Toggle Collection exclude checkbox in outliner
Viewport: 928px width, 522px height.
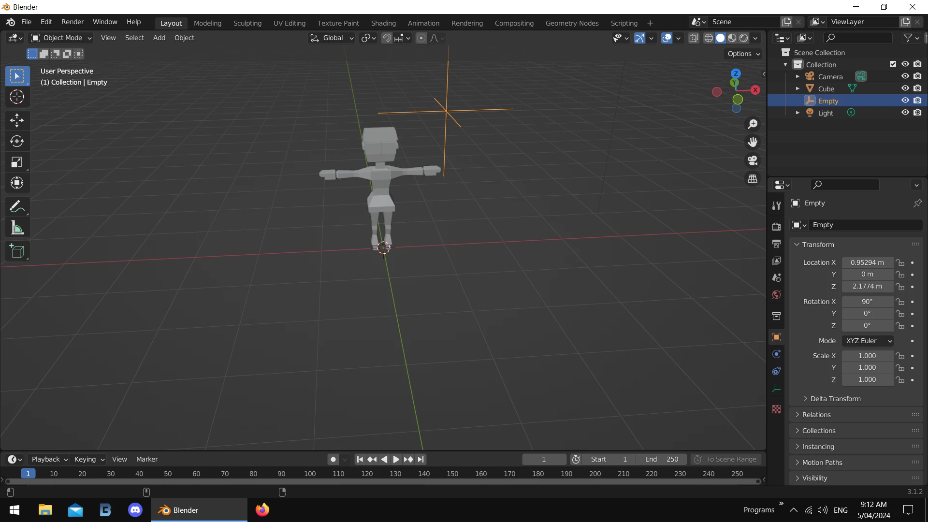(x=893, y=64)
